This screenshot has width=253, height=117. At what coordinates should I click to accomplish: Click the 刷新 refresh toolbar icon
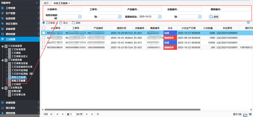click(73, 23)
